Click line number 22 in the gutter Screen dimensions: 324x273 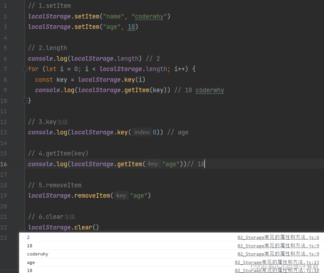pos(4,228)
